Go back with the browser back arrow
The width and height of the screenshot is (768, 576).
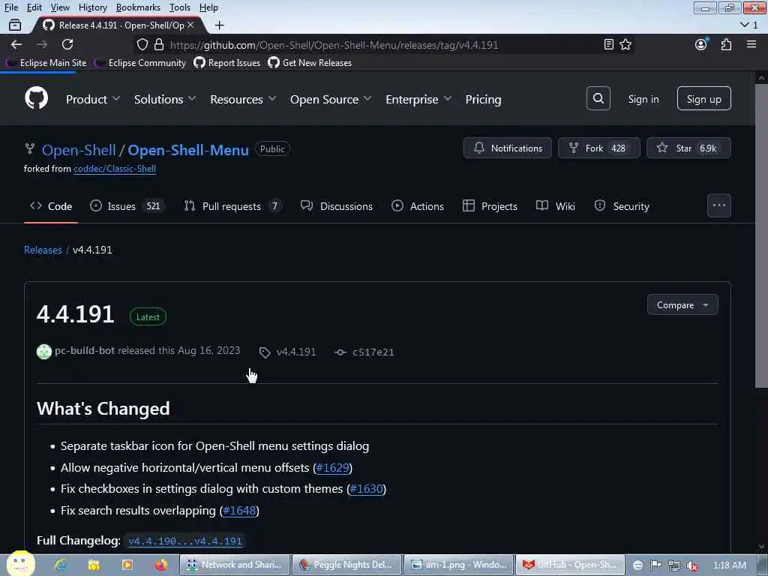pos(16,44)
